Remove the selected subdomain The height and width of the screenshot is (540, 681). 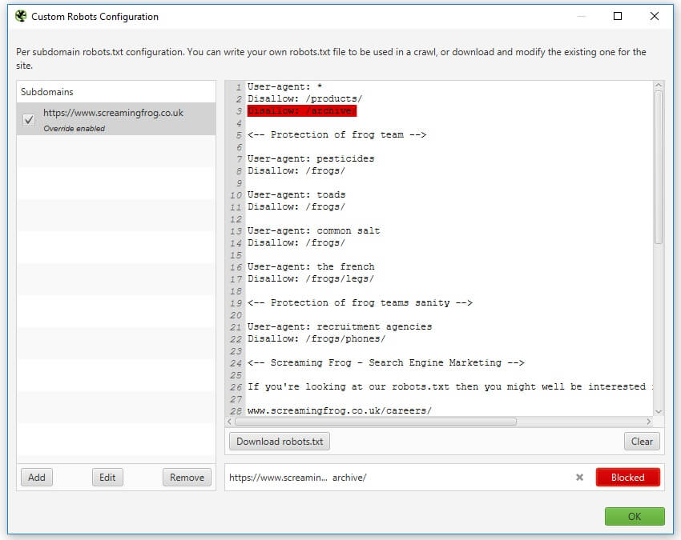tap(187, 478)
